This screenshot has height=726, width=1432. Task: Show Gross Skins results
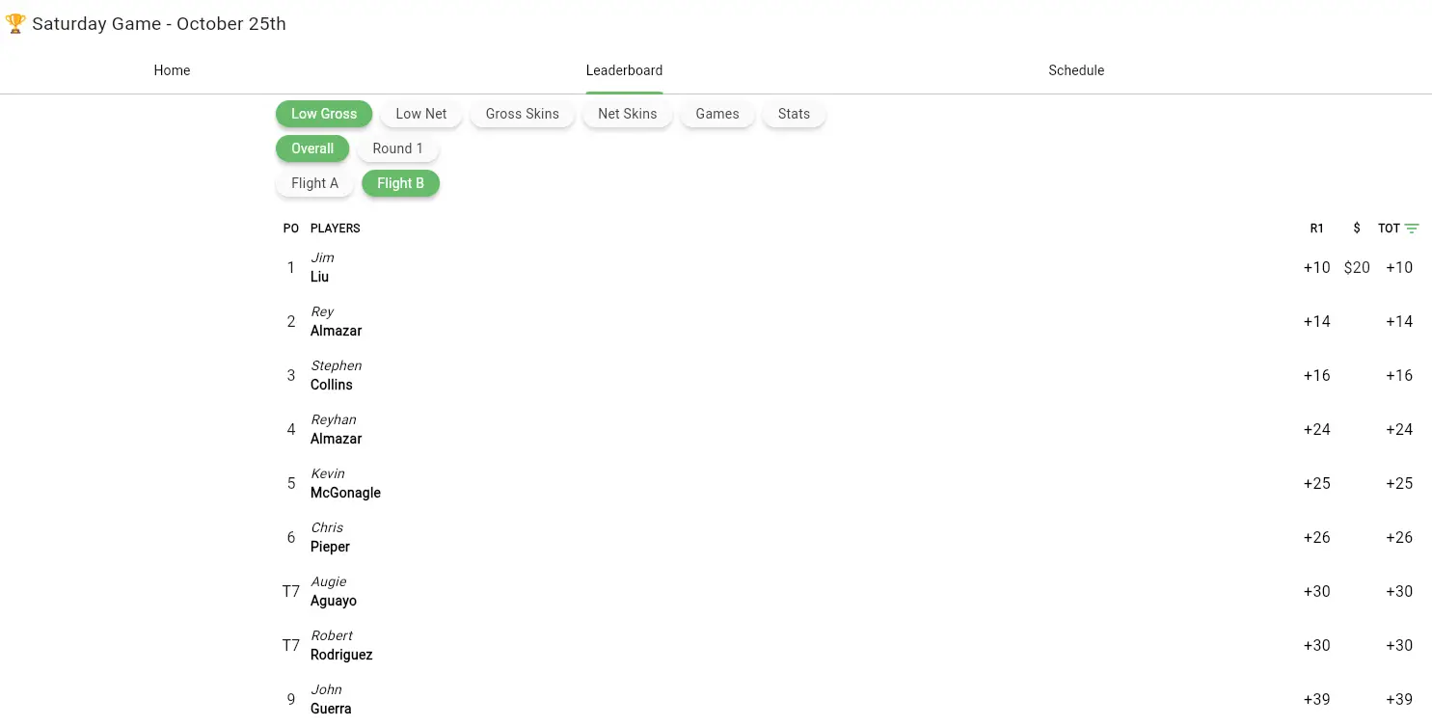tap(522, 114)
